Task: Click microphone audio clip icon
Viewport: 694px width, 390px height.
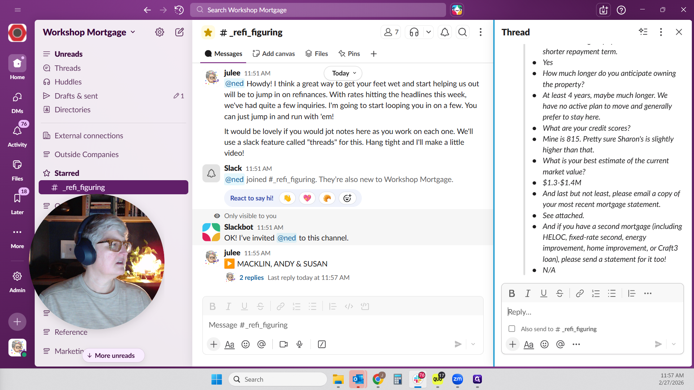Action: (x=300, y=344)
